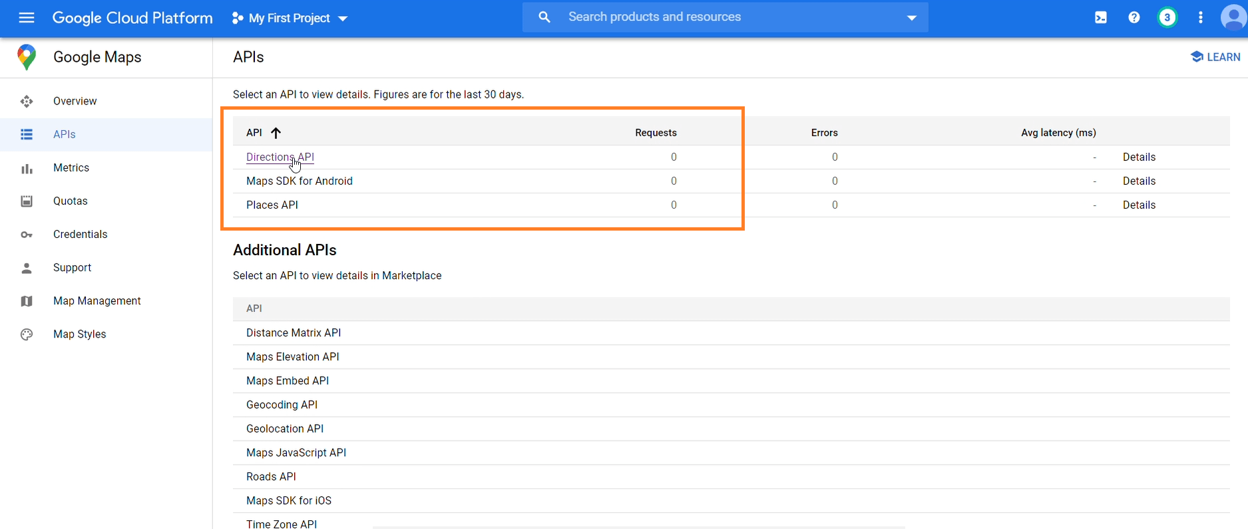Click the Map Management icon
The width and height of the screenshot is (1248, 529).
(x=27, y=301)
